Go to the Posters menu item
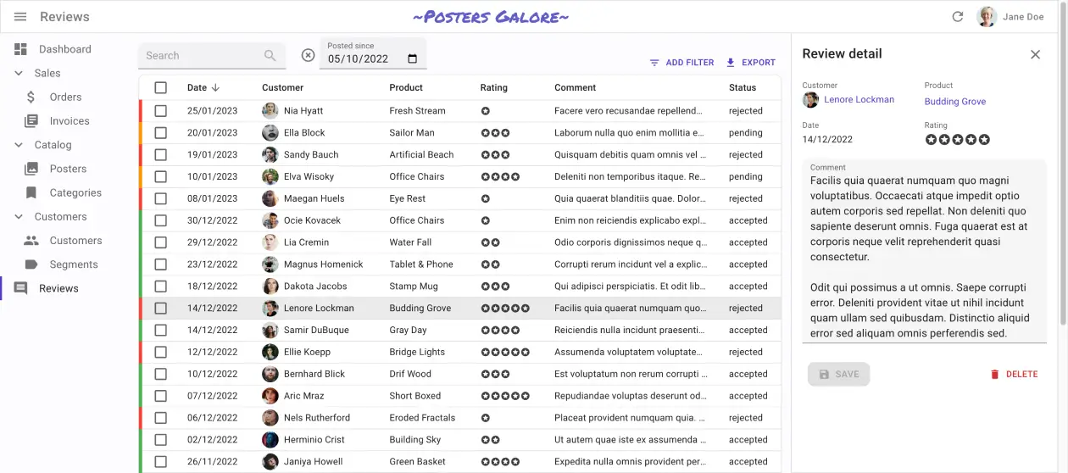The height and width of the screenshot is (473, 1068). click(68, 169)
